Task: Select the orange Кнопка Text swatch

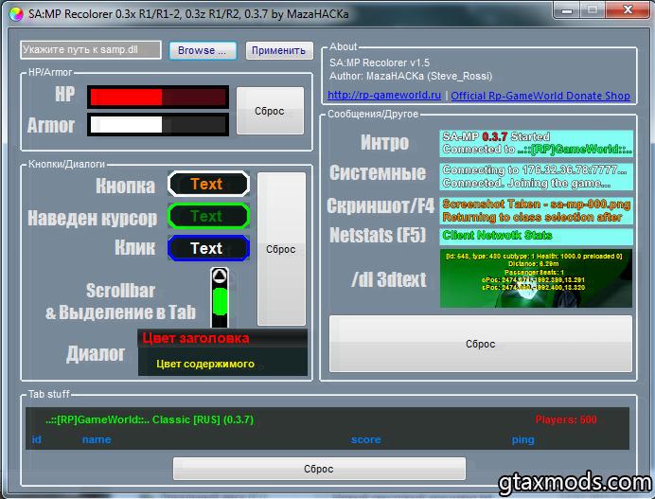Action: point(207,185)
